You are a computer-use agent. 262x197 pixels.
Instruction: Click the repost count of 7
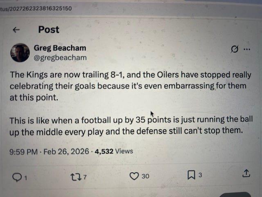pos(85,177)
